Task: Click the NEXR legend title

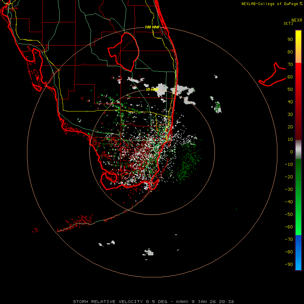Action: point(297,20)
